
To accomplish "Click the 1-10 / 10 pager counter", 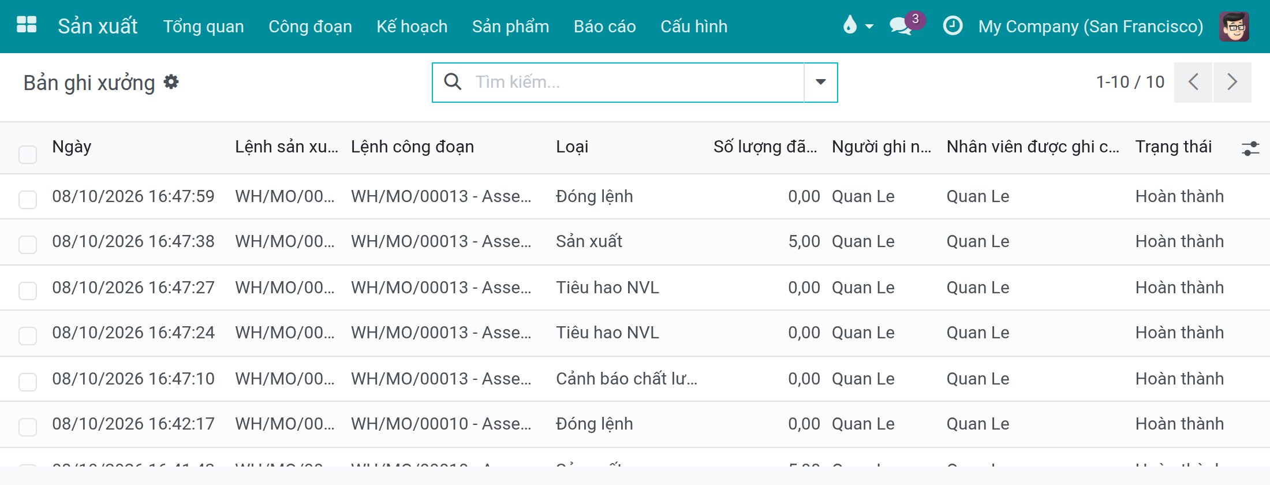I will click(1130, 82).
